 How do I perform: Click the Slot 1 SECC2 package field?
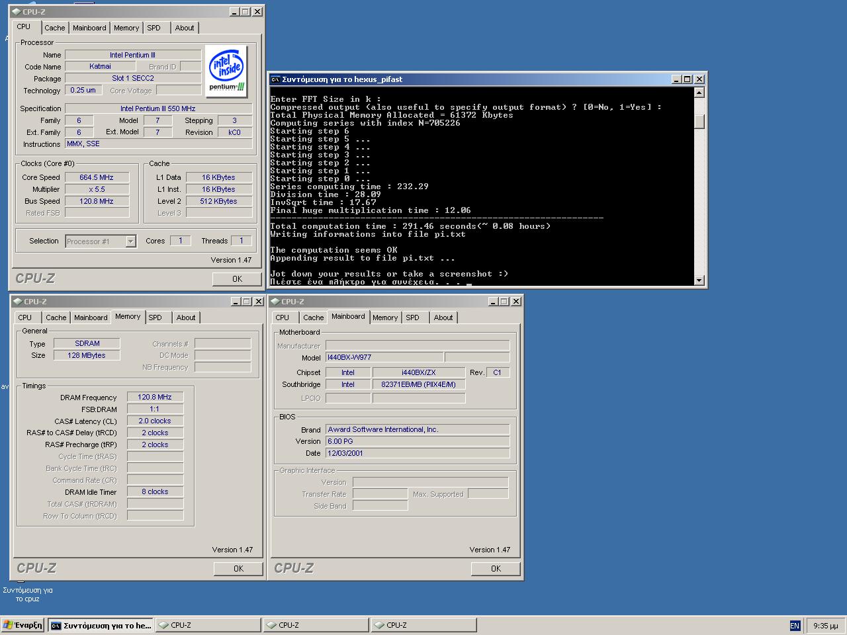pos(133,78)
